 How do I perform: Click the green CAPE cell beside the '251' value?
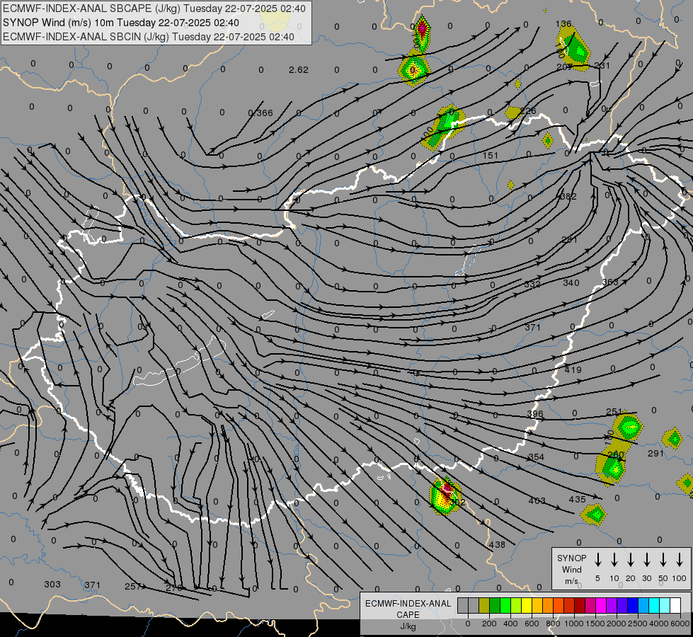[629, 427]
